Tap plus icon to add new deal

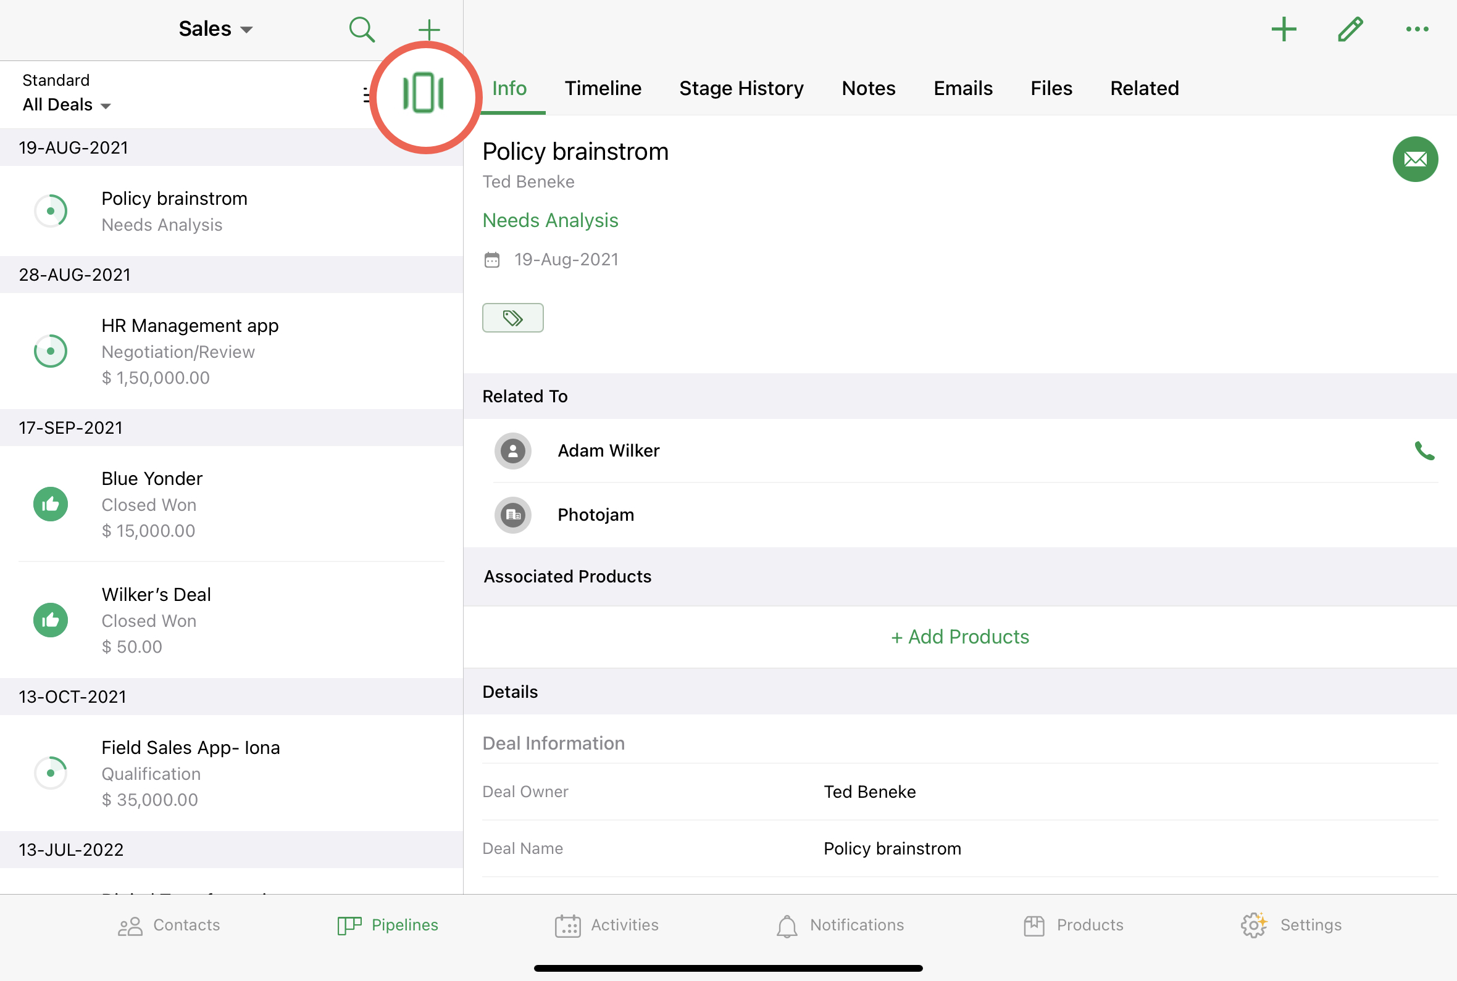point(428,30)
